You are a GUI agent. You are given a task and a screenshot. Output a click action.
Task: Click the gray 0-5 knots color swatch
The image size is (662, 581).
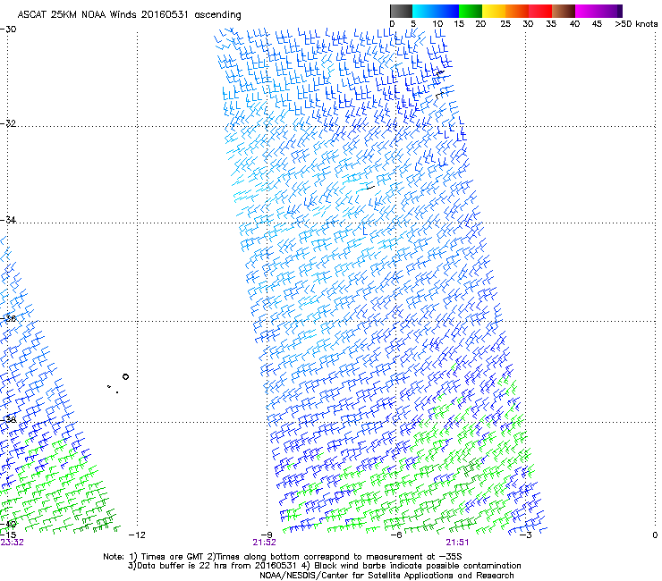[401, 11]
